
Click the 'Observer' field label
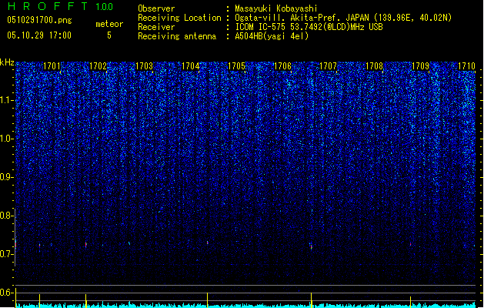tap(156, 8)
